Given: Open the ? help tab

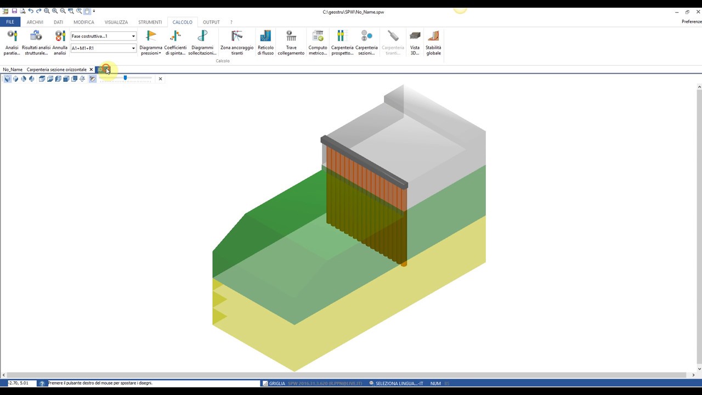Looking at the screenshot, I should click(x=231, y=22).
